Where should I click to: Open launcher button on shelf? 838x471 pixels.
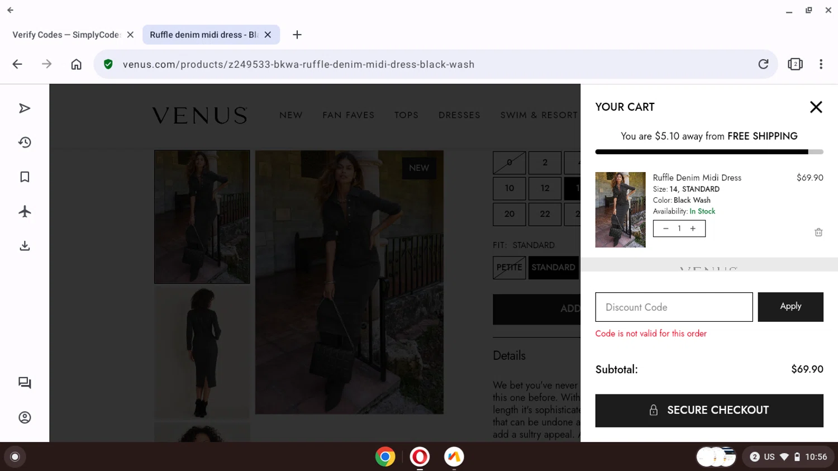coord(15,456)
